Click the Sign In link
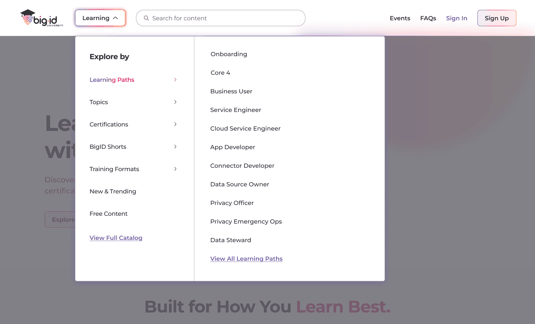The image size is (535, 324). point(457,18)
